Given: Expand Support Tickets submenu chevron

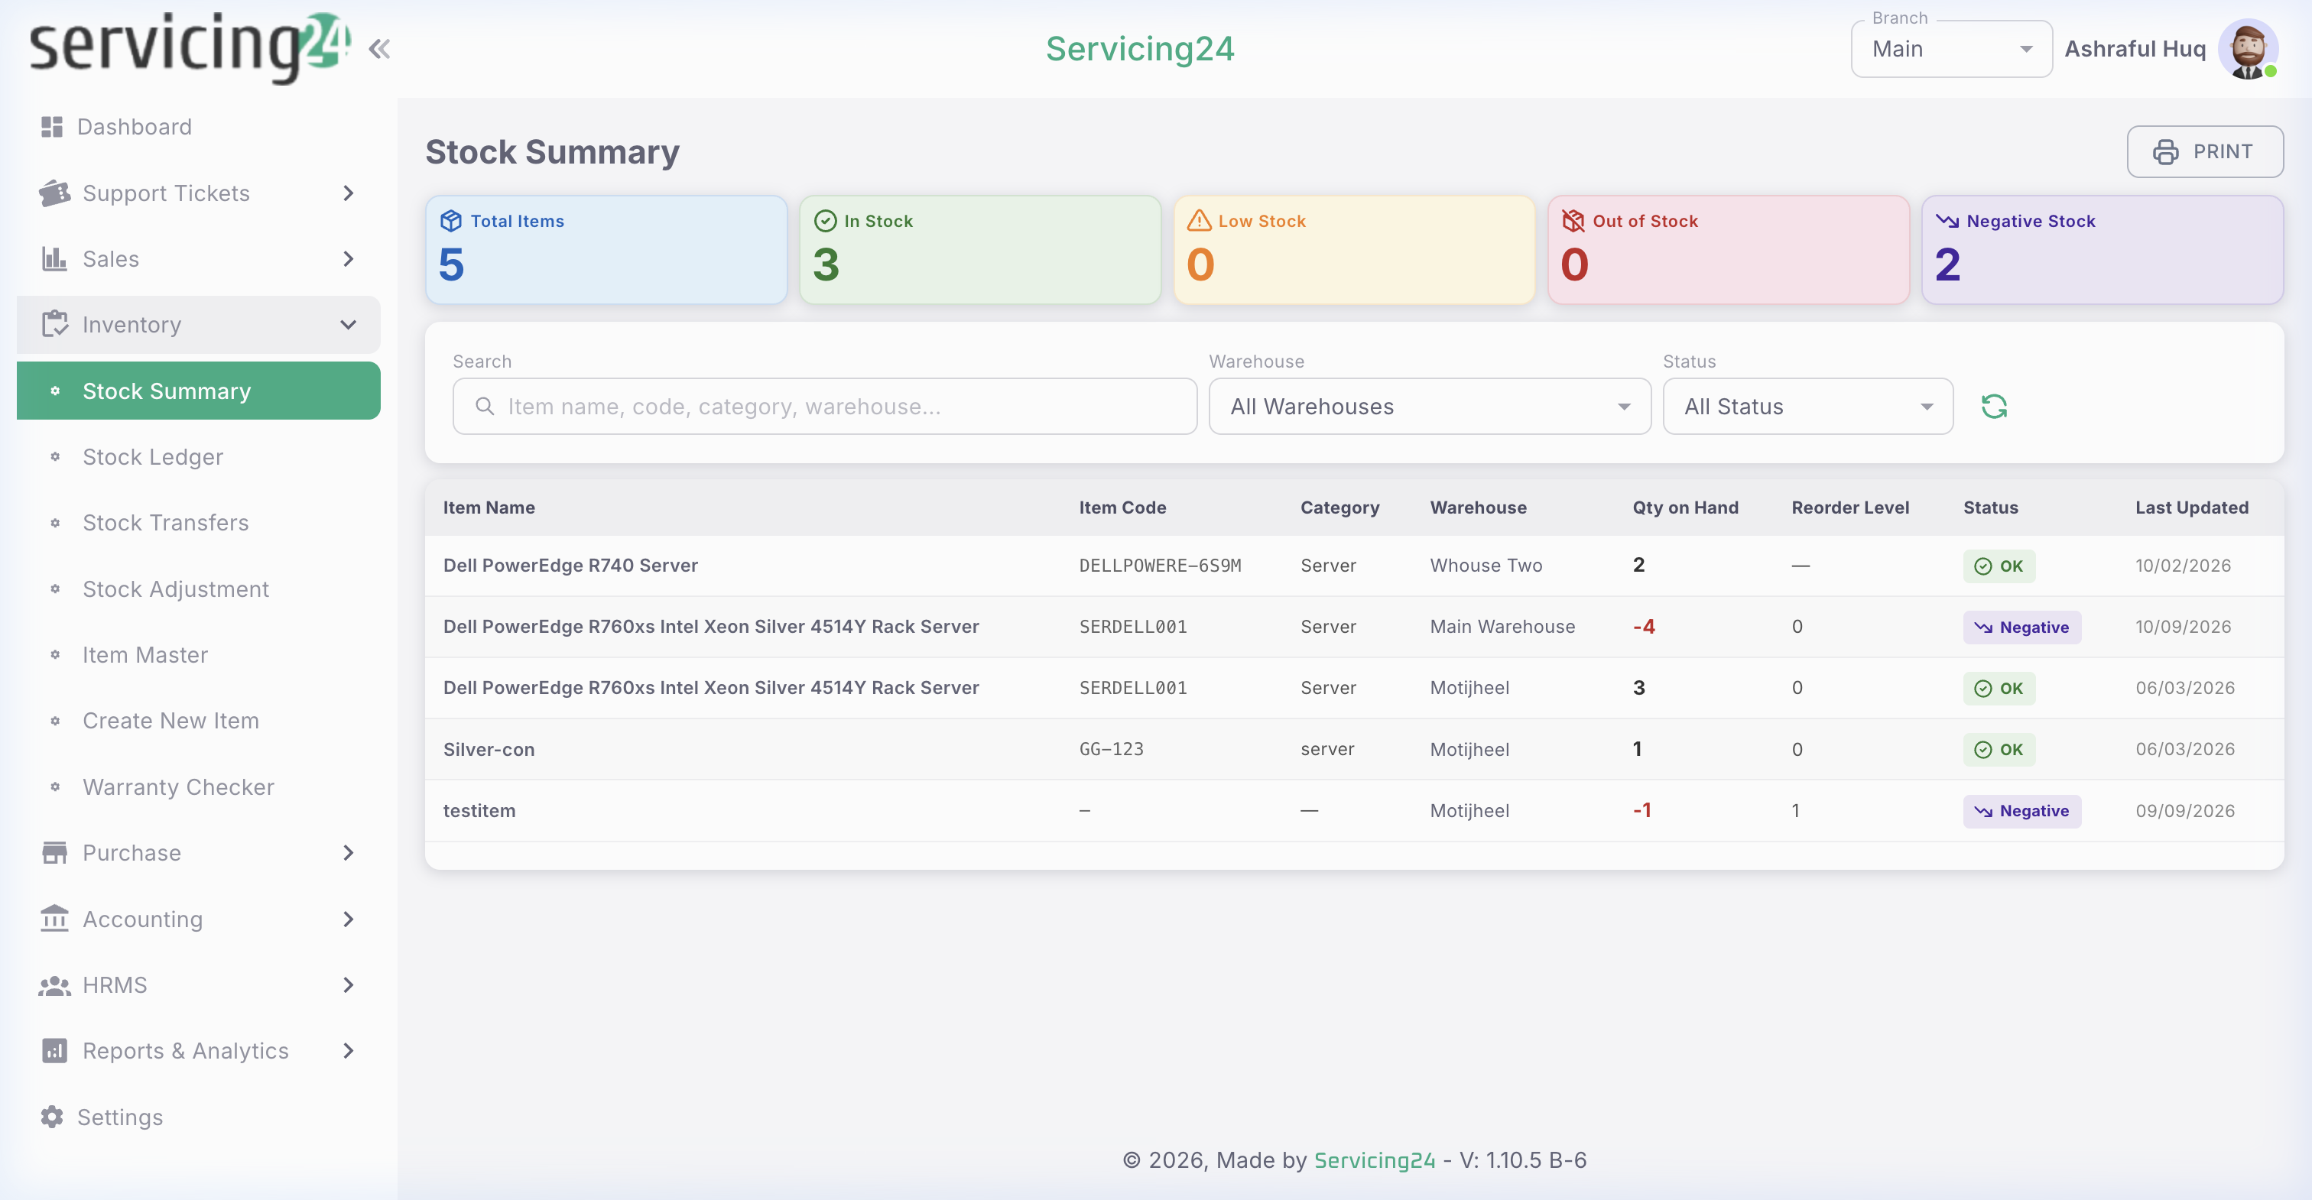Looking at the screenshot, I should 348,193.
